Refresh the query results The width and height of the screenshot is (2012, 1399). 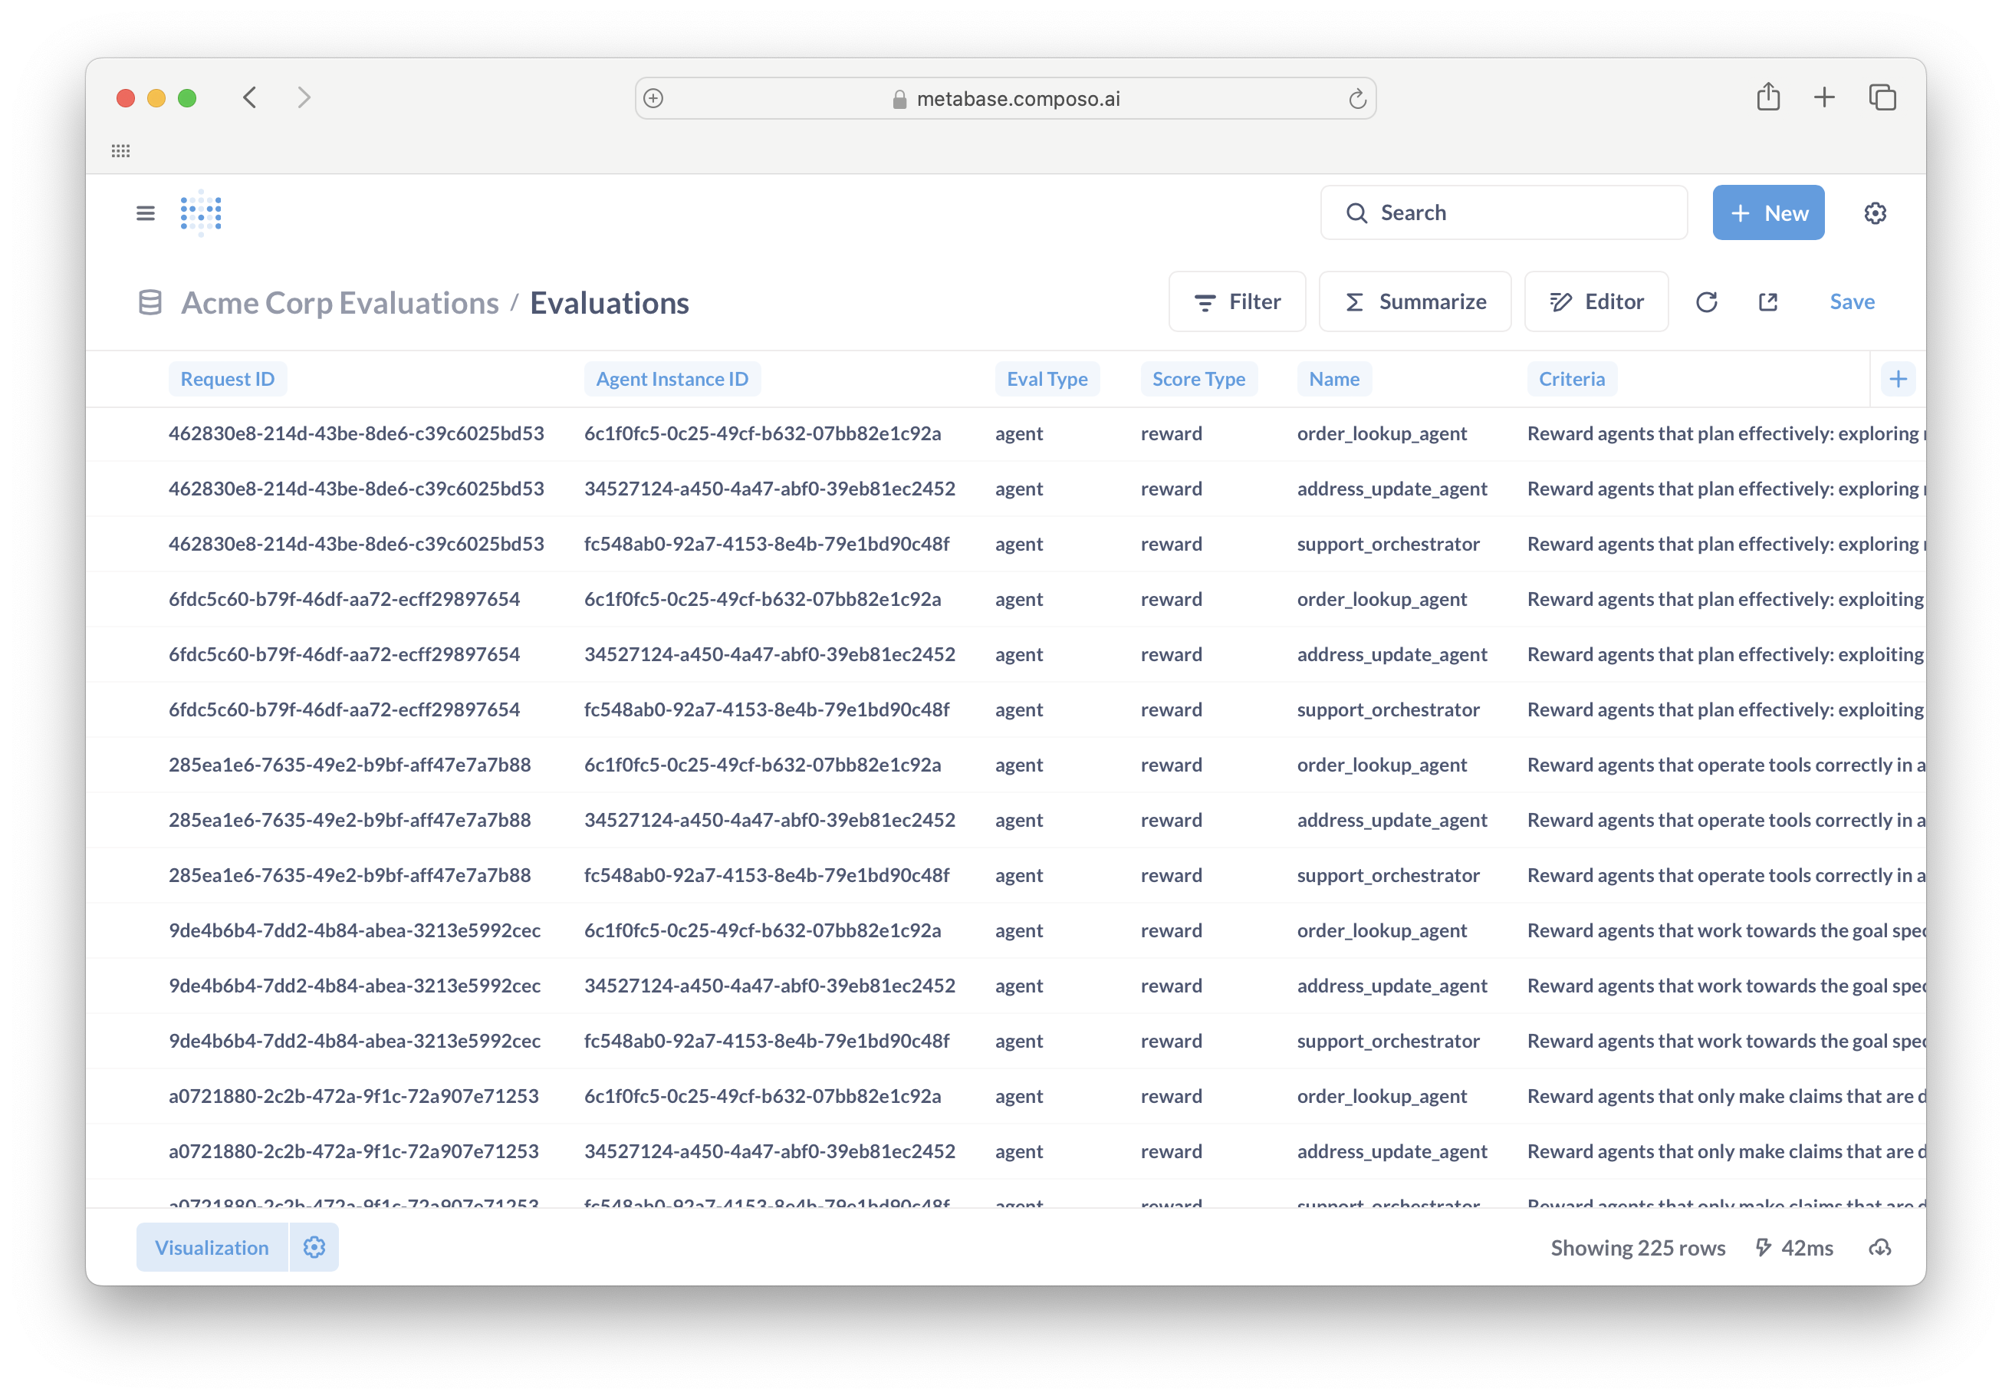click(x=1707, y=301)
